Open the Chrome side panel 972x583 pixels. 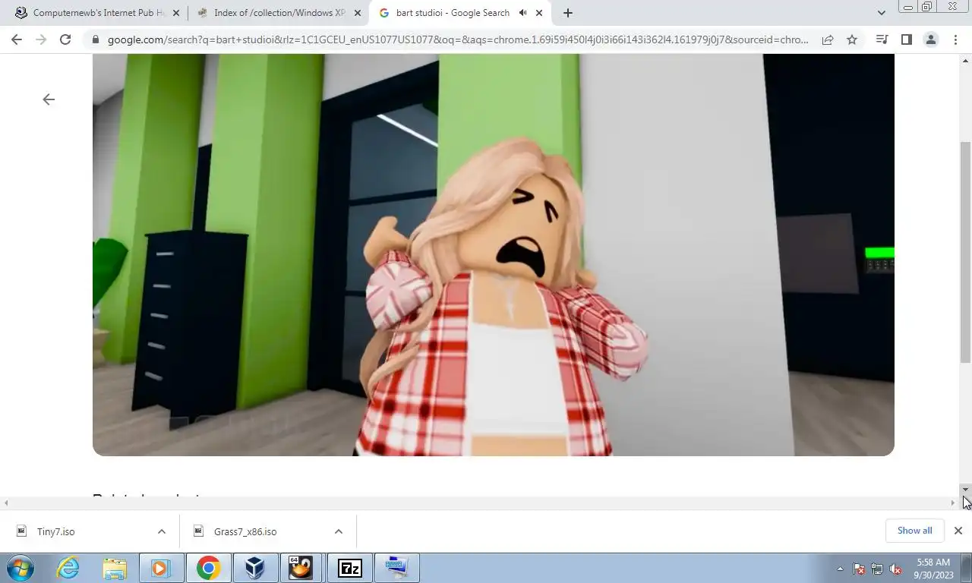coord(906,39)
